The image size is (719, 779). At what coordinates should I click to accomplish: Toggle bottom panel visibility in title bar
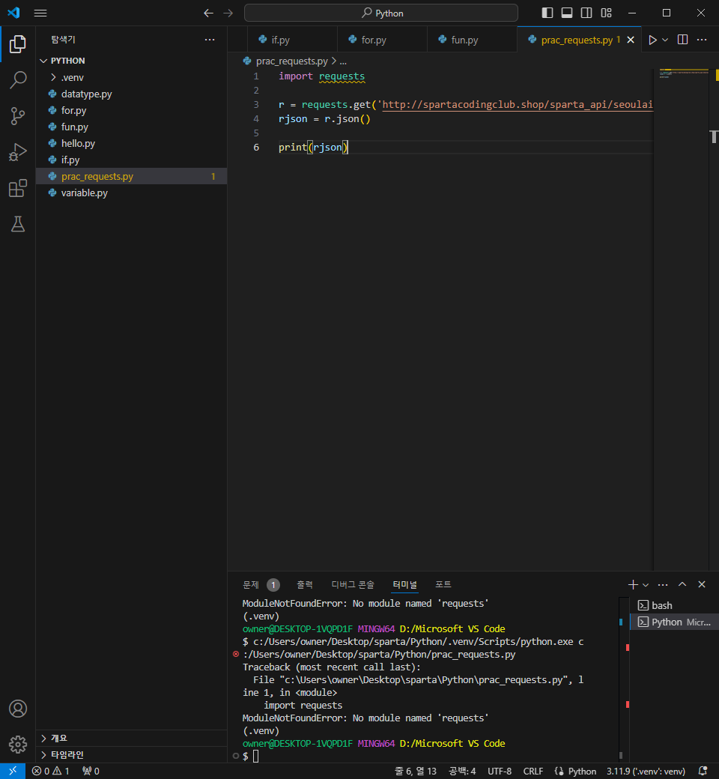pos(567,13)
